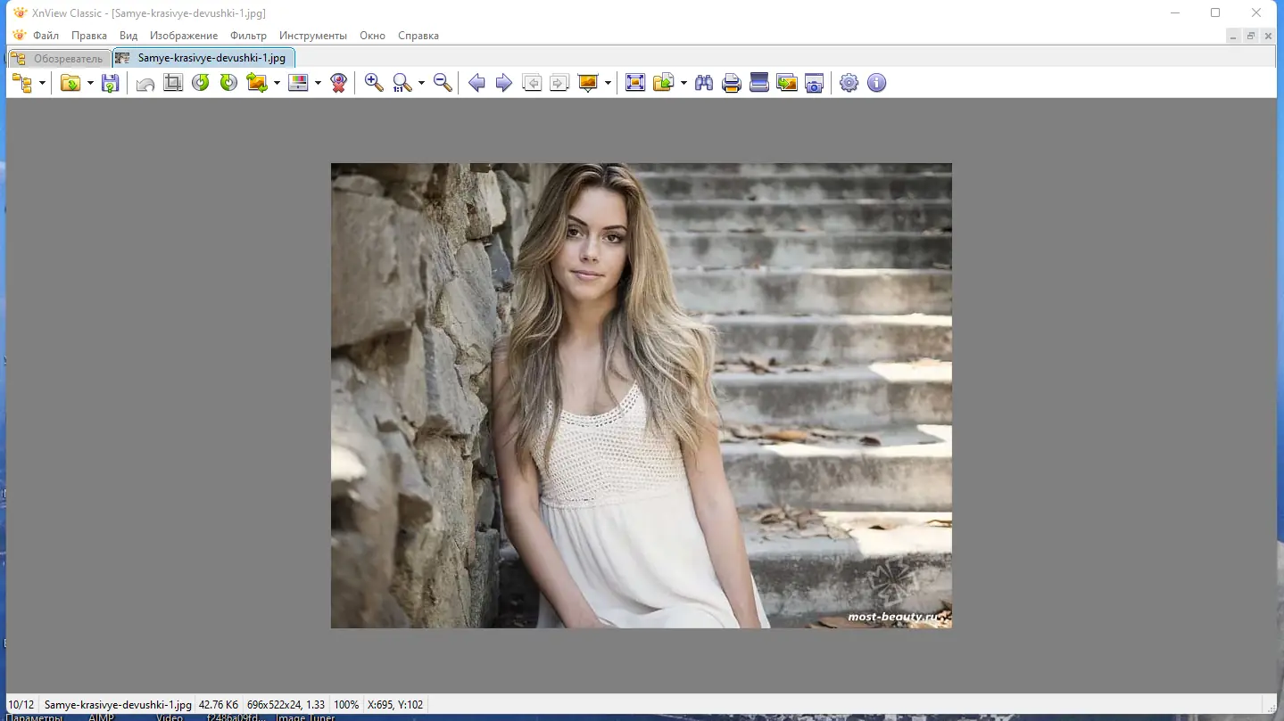Open settings with the gear icon
1284x721 pixels.
[x=849, y=83]
